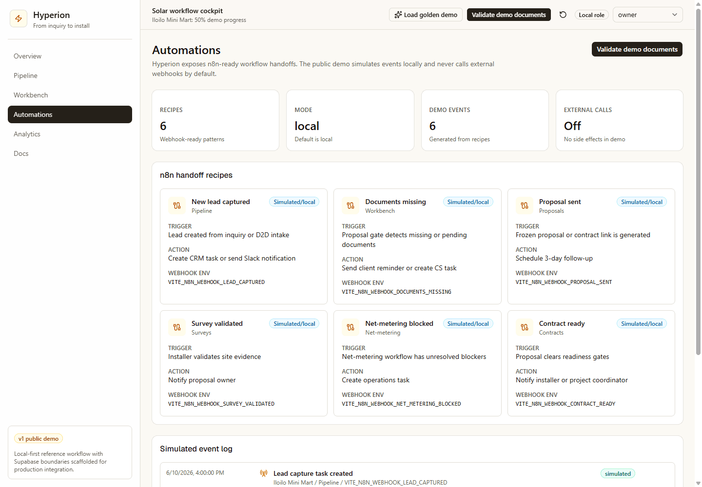Viewport: 702px width, 487px height.
Task: Click the Mode local stat card
Action: [x=350, y=120]
